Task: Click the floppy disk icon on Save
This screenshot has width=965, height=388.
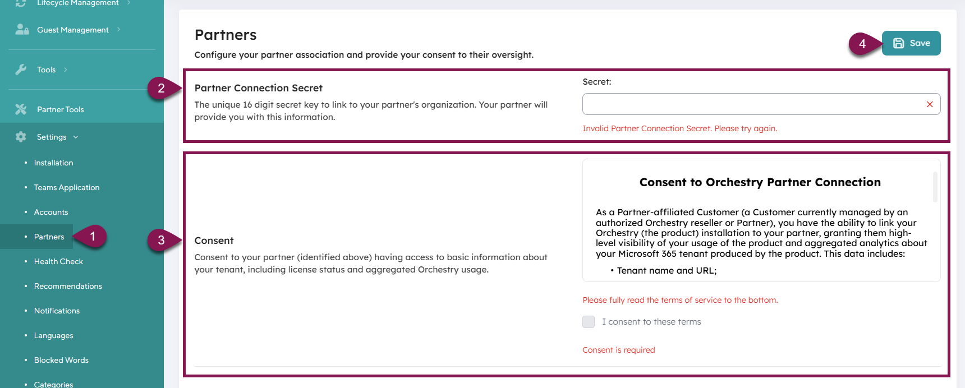Action: [x=898, y=43]
